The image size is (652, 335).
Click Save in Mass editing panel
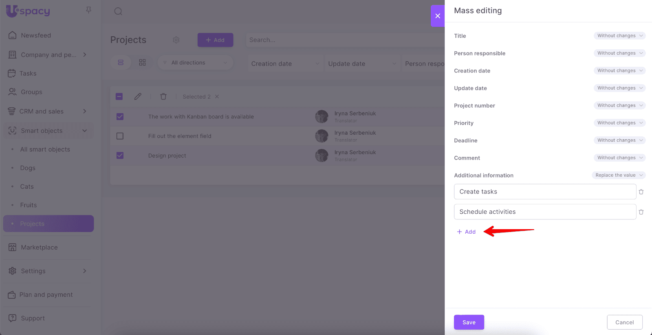[469, 322]
